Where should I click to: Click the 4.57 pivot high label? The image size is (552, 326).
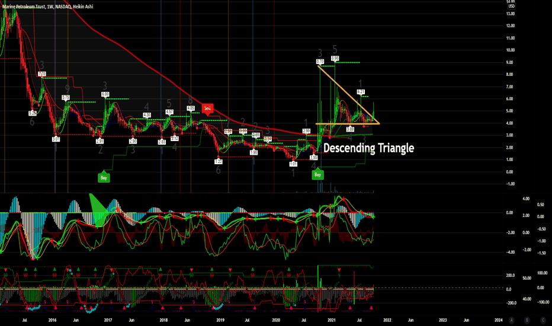click(169, 112)
